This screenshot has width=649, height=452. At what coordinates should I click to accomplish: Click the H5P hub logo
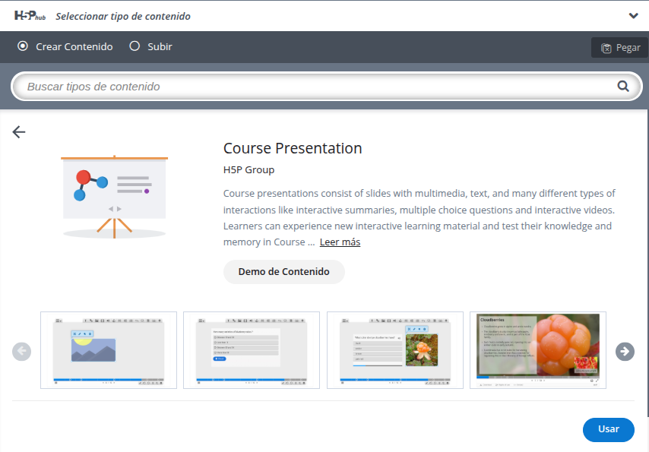[30, 16]
